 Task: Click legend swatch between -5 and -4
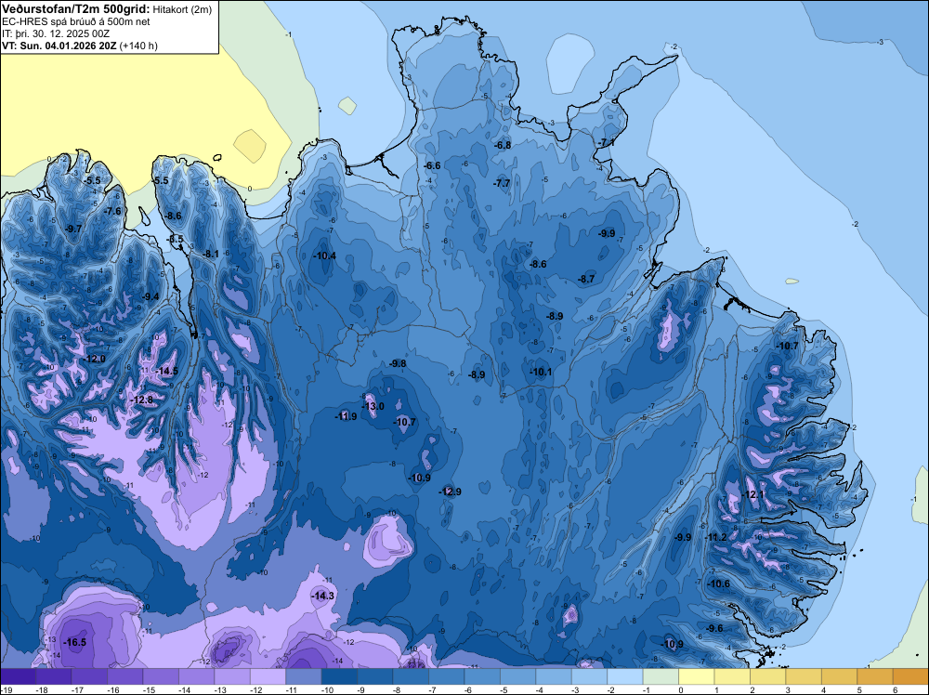[517, 676]
